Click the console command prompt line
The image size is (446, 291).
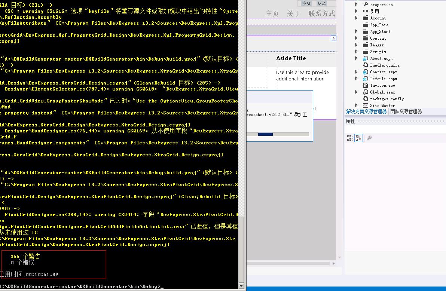tap(81, 287)
